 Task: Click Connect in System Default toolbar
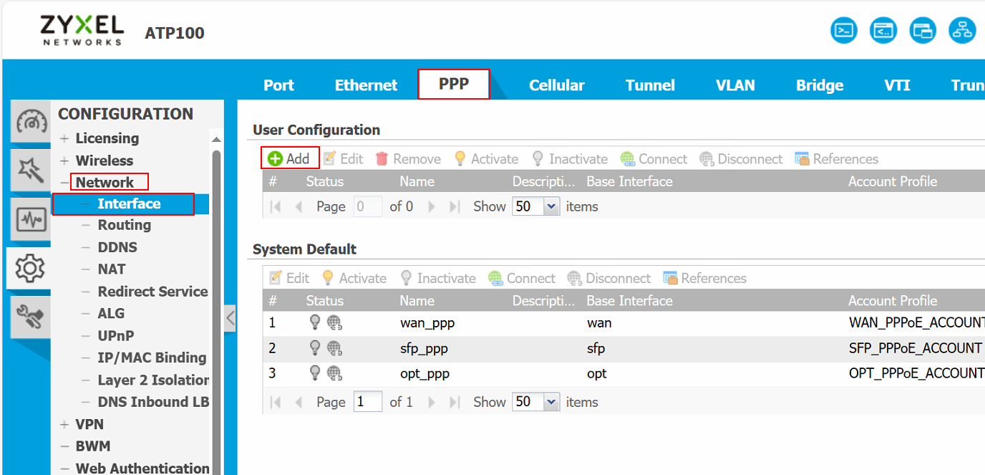point(529,278)
